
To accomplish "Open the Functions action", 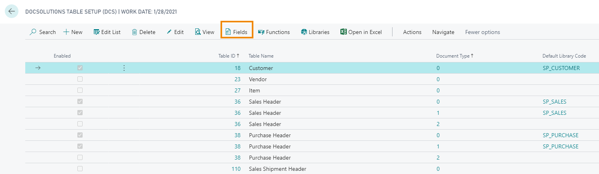I will click(x=274, y=32).
